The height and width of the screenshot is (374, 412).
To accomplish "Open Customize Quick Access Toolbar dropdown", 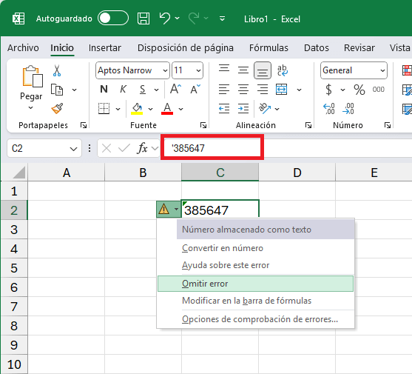I will point(222,19).
